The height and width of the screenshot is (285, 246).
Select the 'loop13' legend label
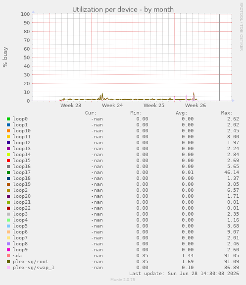coord(22,149)
